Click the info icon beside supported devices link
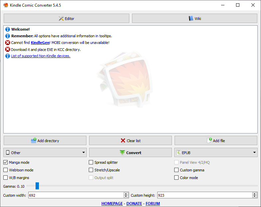This screenshot has width=261, height=207. [8, 56]
